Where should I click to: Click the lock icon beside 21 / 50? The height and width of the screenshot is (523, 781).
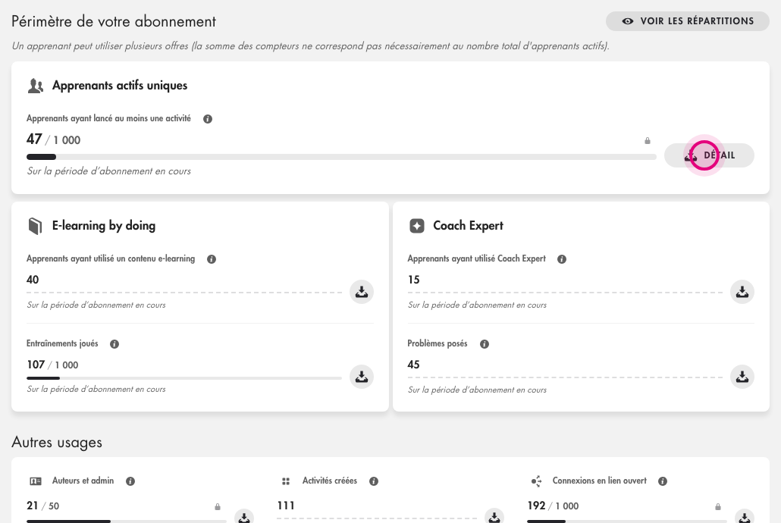(218, 506)
